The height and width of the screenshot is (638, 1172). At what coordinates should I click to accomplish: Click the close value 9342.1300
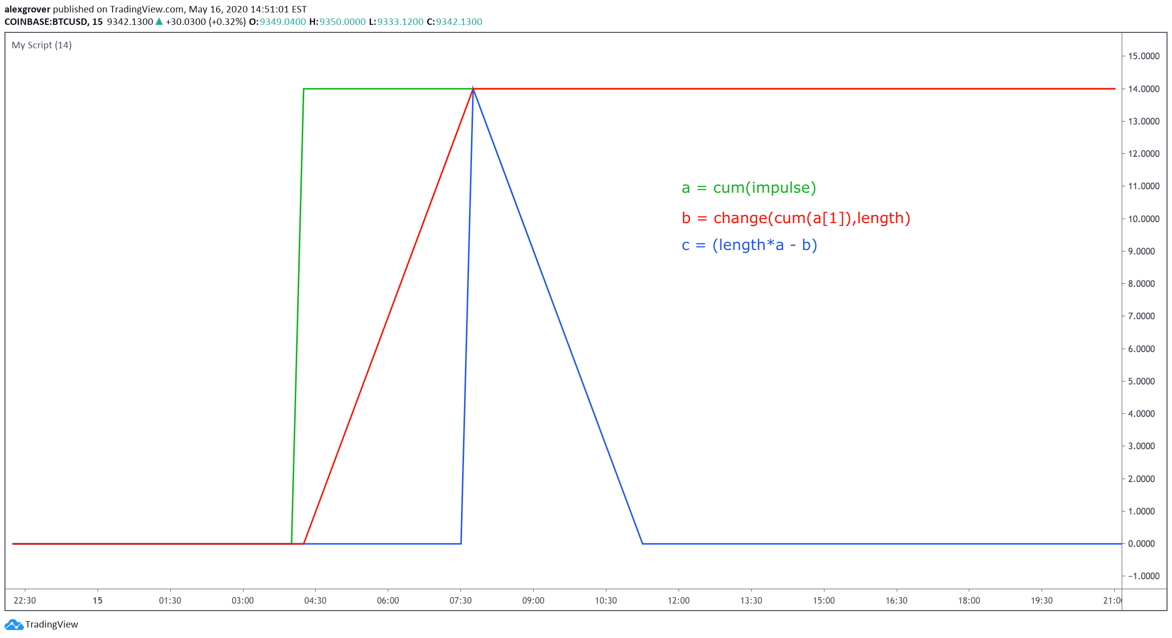[x=459, y=22]
